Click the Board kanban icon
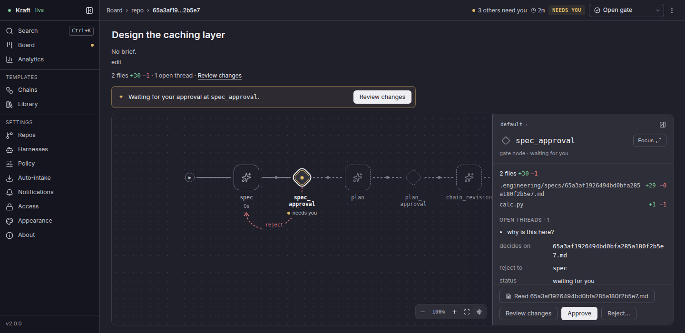 point(10,45)
